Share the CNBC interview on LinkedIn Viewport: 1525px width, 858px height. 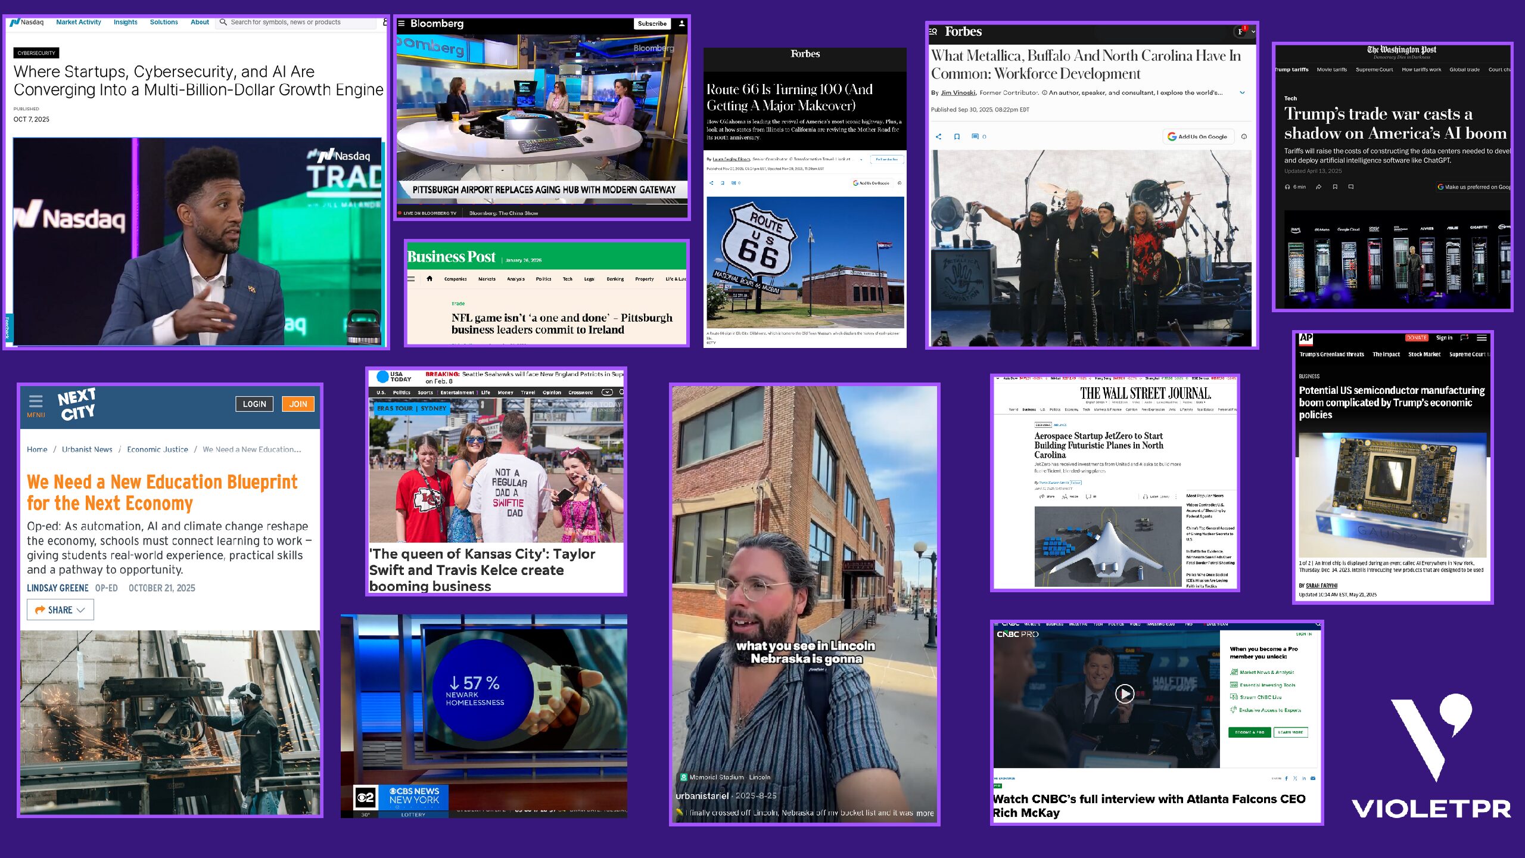click(x=1304, y=778)
